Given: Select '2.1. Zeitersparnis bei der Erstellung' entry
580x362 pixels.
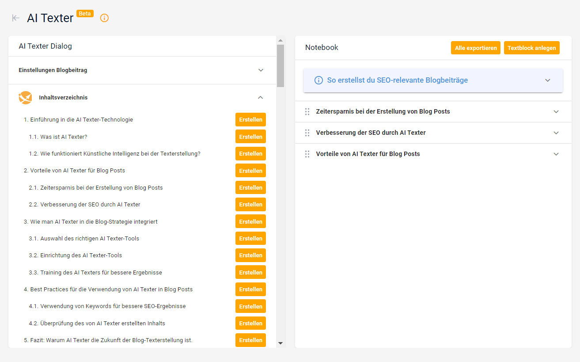Looking at the screenshot, I should pos(96,188).
